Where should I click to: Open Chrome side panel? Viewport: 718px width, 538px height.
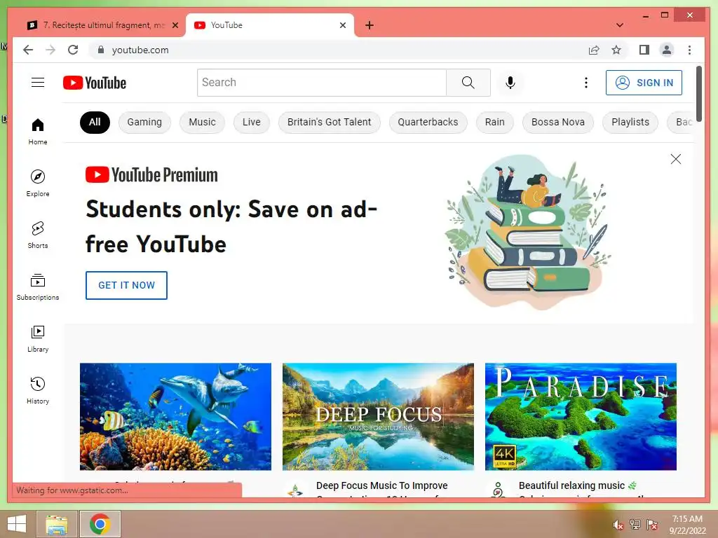(x=644, y=50)
